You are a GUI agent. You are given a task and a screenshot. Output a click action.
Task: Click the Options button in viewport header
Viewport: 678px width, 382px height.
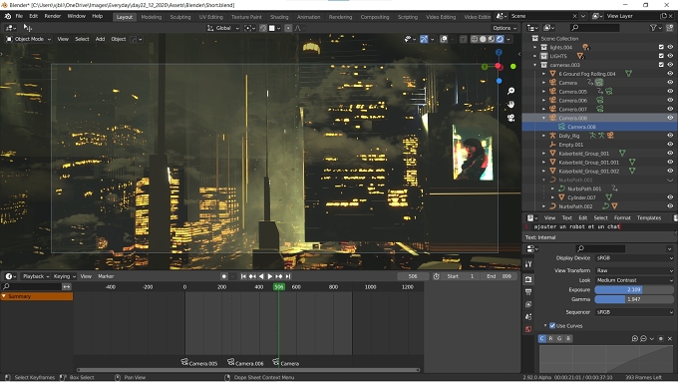point(505,28)
